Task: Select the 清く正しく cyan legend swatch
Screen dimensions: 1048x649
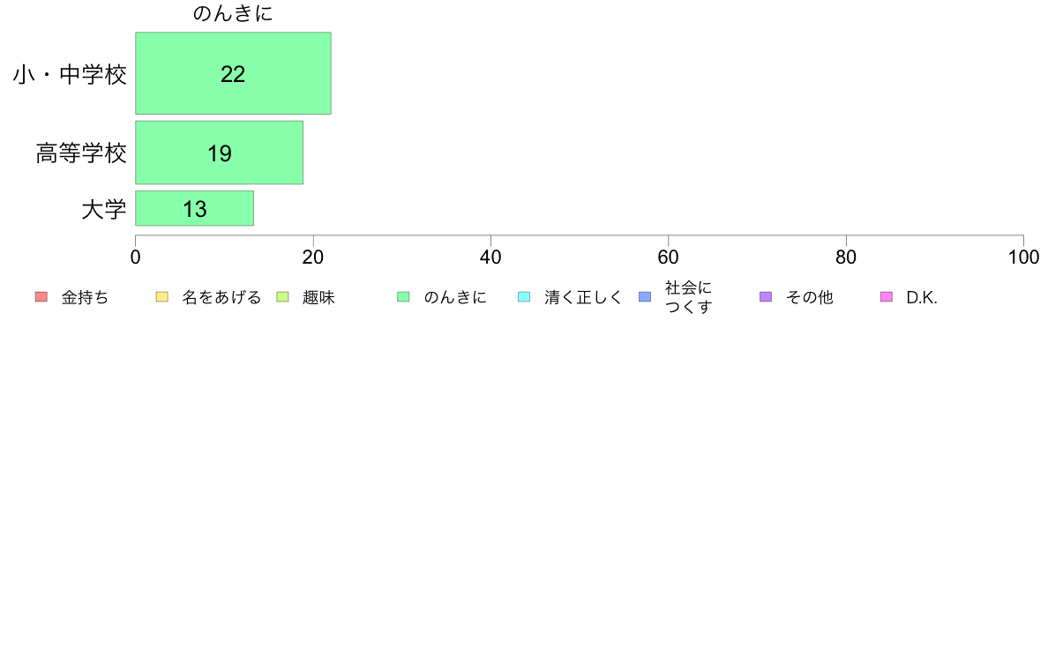Action: click(524, 297)
